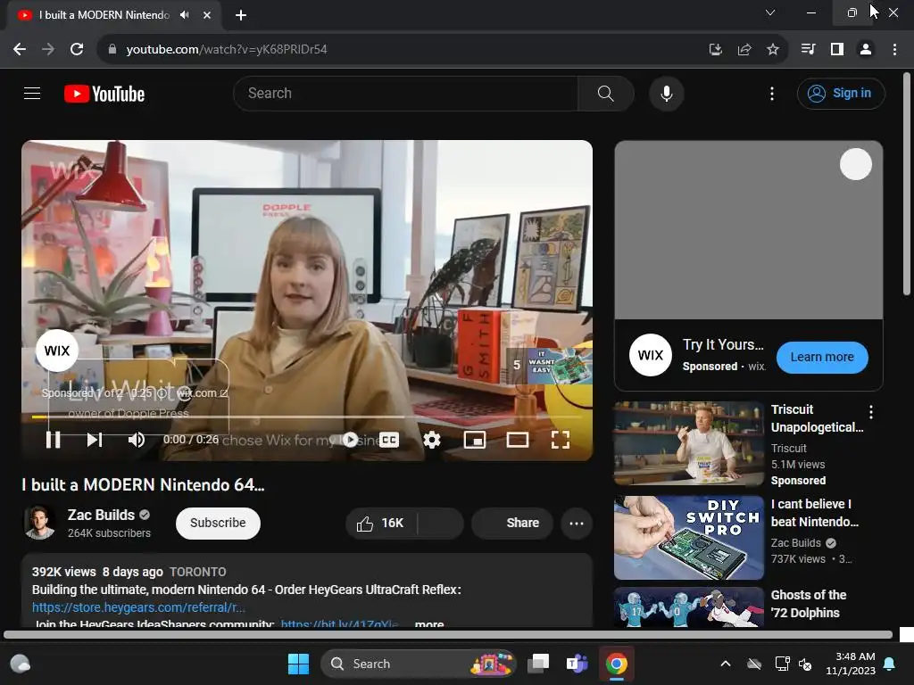Bookmark this tab with the star

click(773, 50)
